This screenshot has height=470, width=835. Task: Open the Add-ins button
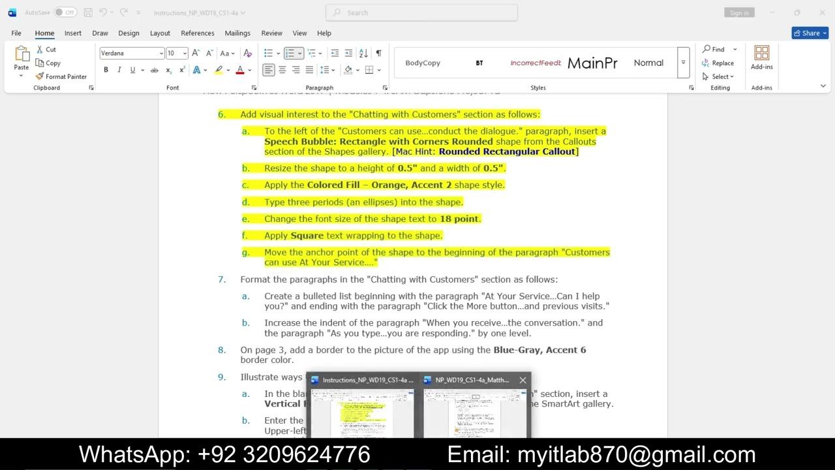click(761, 58)
